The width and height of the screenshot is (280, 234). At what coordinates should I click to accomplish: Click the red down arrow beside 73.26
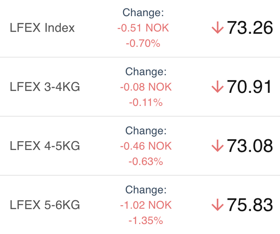(x=218, y=28)
